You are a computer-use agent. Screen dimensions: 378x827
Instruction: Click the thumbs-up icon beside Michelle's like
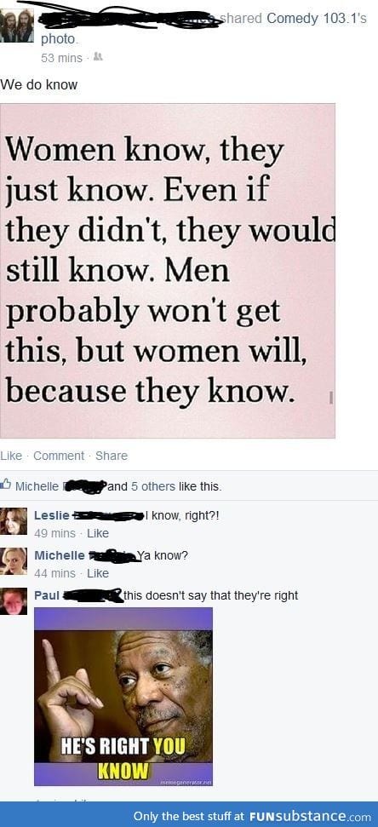pos(6,483)
